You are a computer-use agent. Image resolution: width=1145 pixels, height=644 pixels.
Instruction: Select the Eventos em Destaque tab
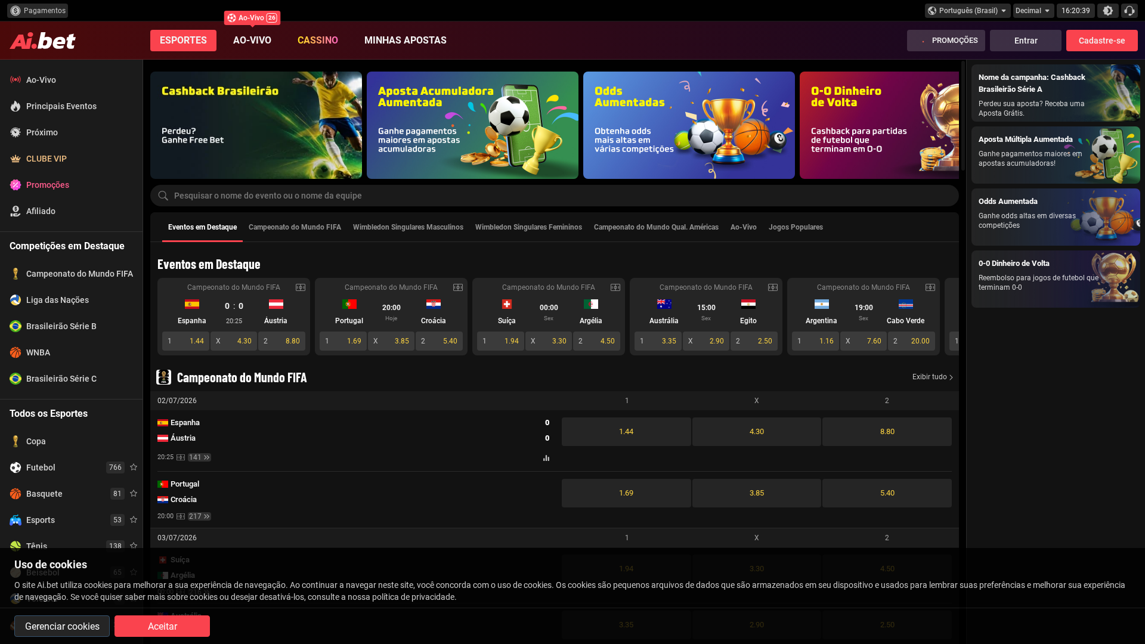pos(202,227)
